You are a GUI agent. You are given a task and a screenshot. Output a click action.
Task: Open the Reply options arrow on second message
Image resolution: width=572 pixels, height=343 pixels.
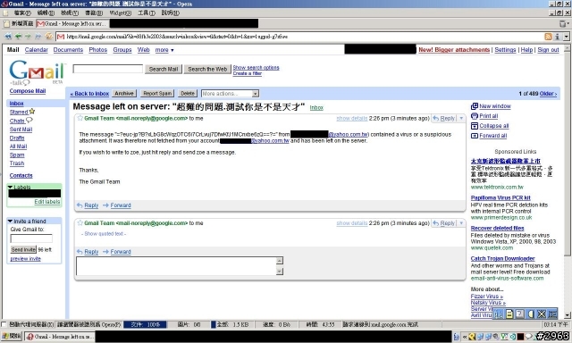[461, 222]
